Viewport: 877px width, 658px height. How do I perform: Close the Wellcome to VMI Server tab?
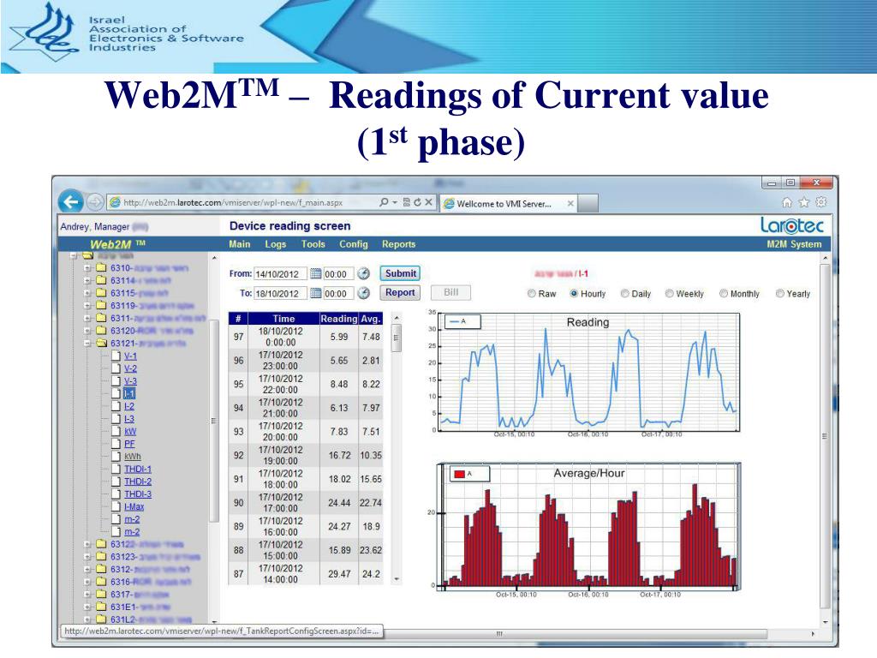(570, 204)
